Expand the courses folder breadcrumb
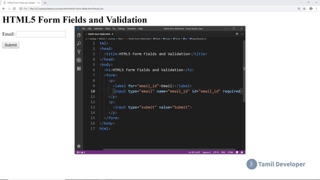Image resolution: width=320 pixels, height=180 pixels. click(111, 38)
